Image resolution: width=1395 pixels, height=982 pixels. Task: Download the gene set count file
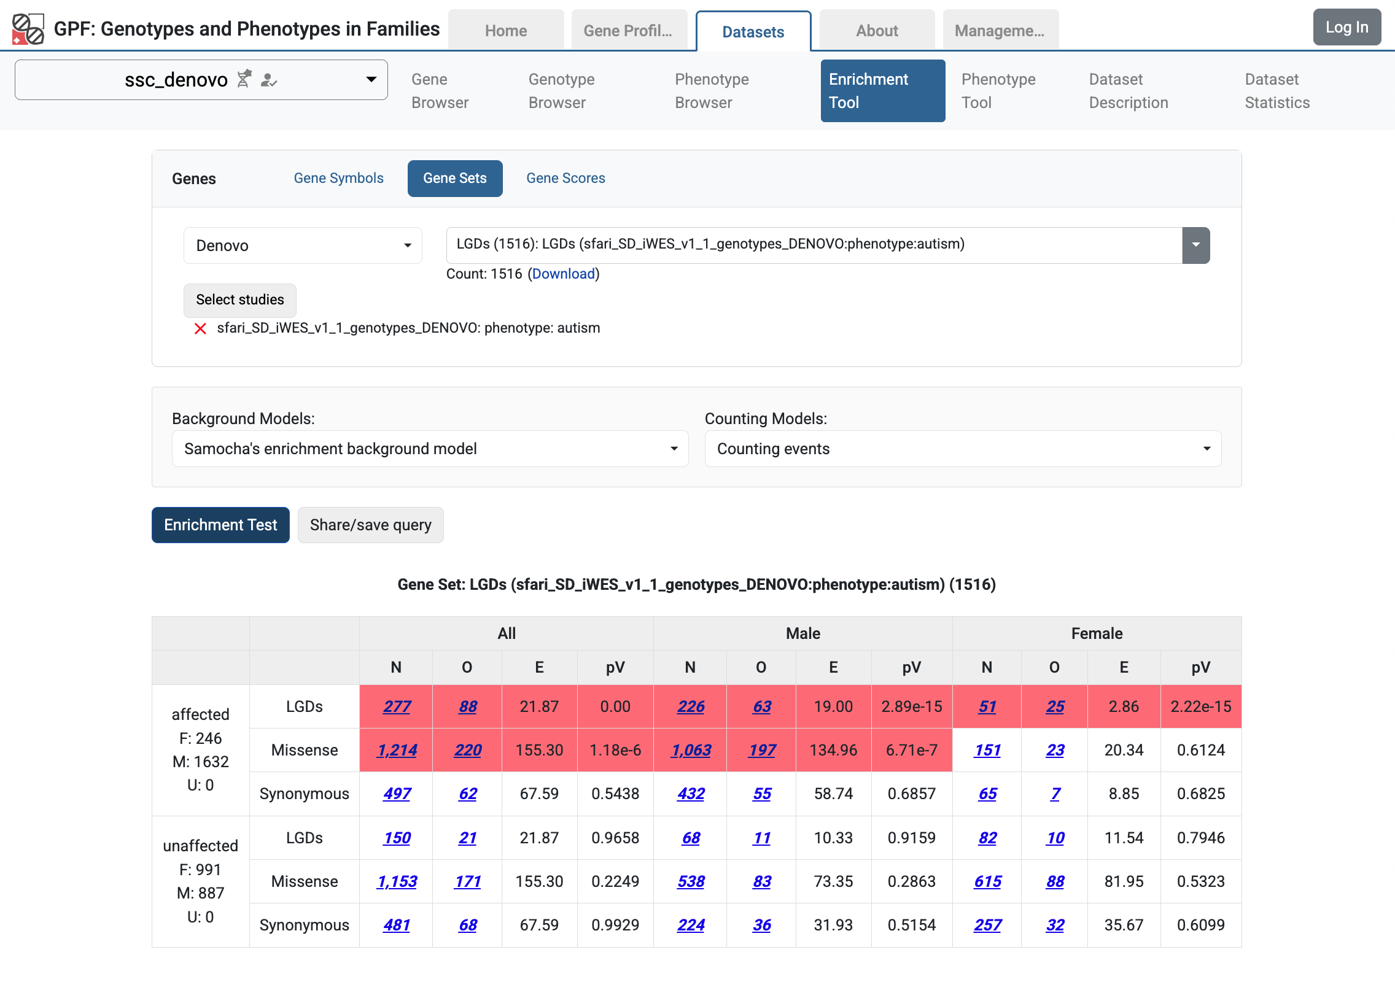[563, 274]
